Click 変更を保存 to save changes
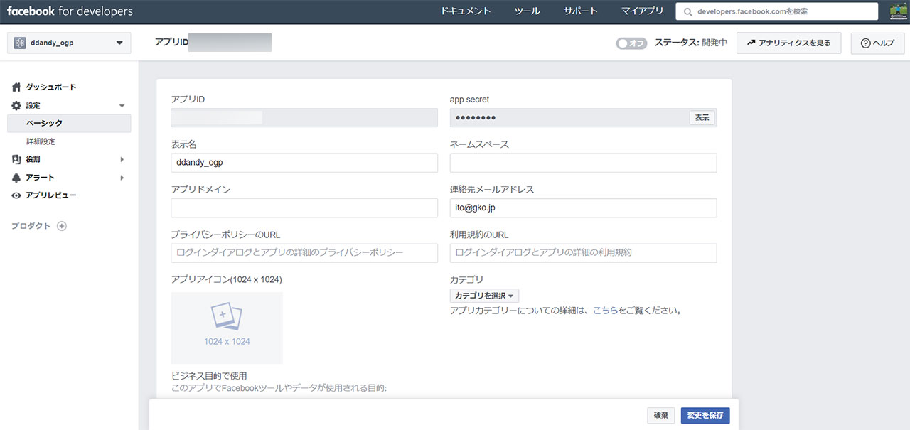This screenshot has width=910, height=430. (x=705, y=416)
